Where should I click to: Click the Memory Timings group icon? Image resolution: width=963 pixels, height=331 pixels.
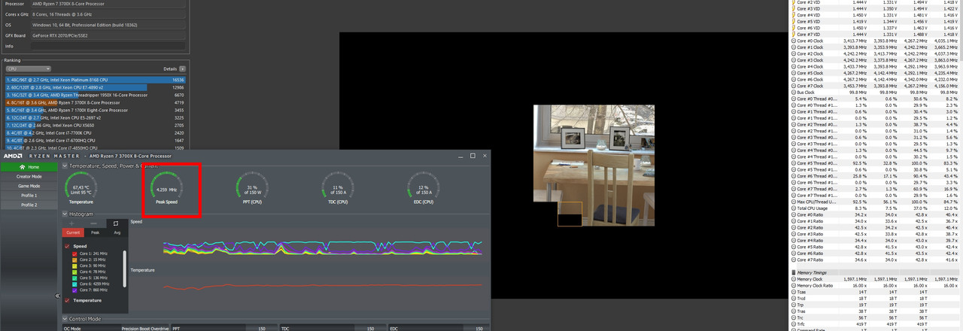coord(794,271)
